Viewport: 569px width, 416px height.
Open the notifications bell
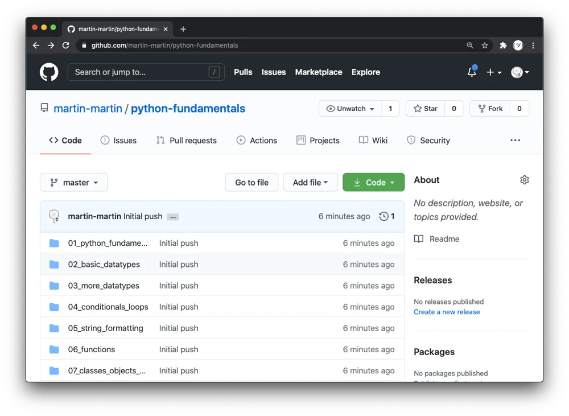pos(472,72)
